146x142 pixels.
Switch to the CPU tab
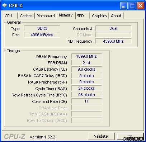pos(10,16)
